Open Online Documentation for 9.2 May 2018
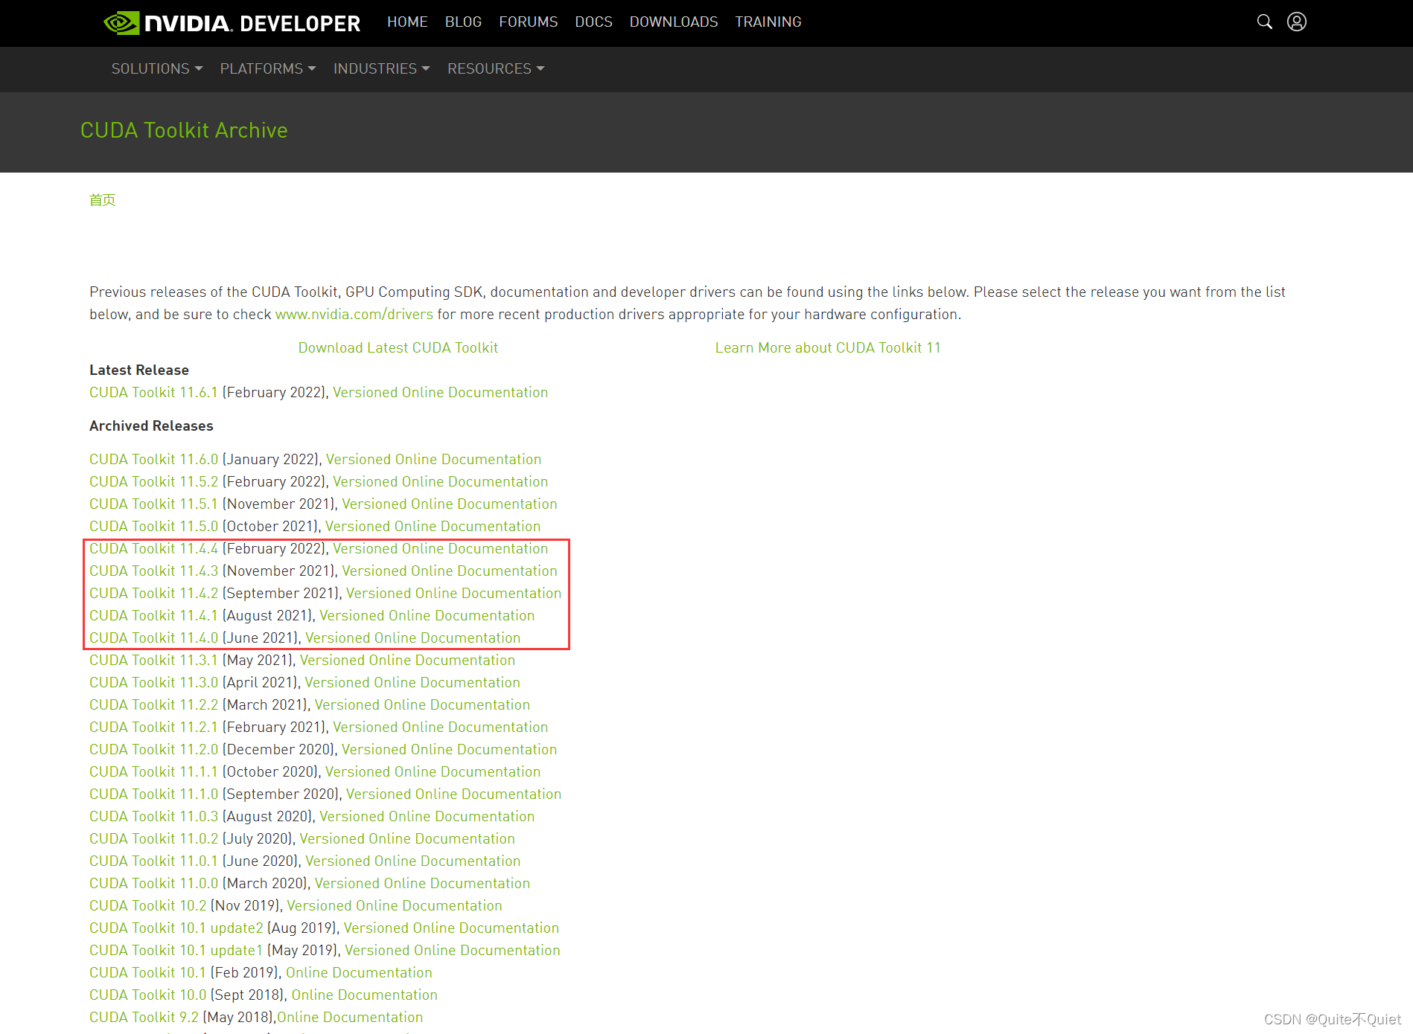Viewport: 1413px width, 1034px height. click(350, 1018)
